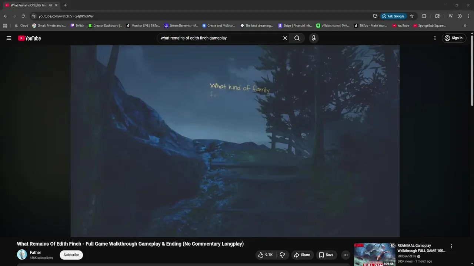Screen dimensions: 474x266
Task: Subscribe to the Father channel
Action: pyautogui.click(x=71, y=255)
